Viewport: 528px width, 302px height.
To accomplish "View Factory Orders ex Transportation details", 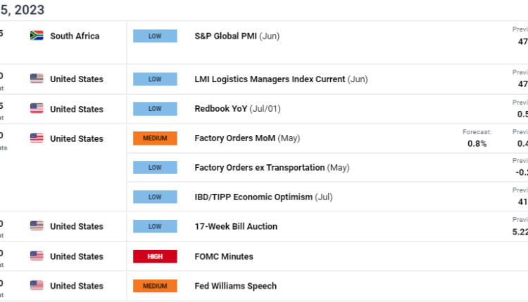I will [272, 168].
